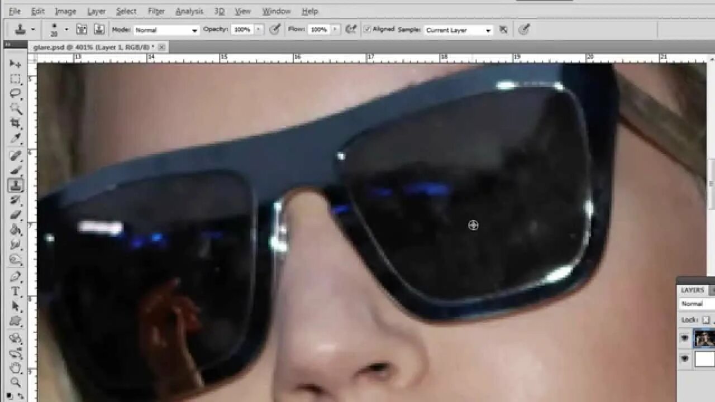
Task: Toggle ignore adjustment layers when cloning
Action: [503, 30]
